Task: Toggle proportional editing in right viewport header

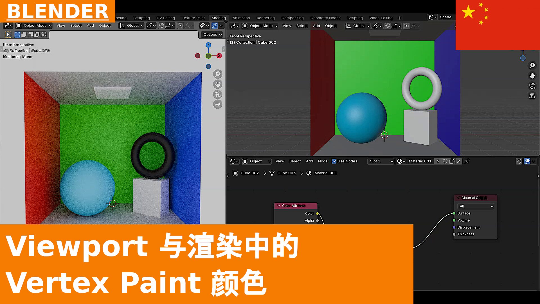Action: tap(406, 26)
